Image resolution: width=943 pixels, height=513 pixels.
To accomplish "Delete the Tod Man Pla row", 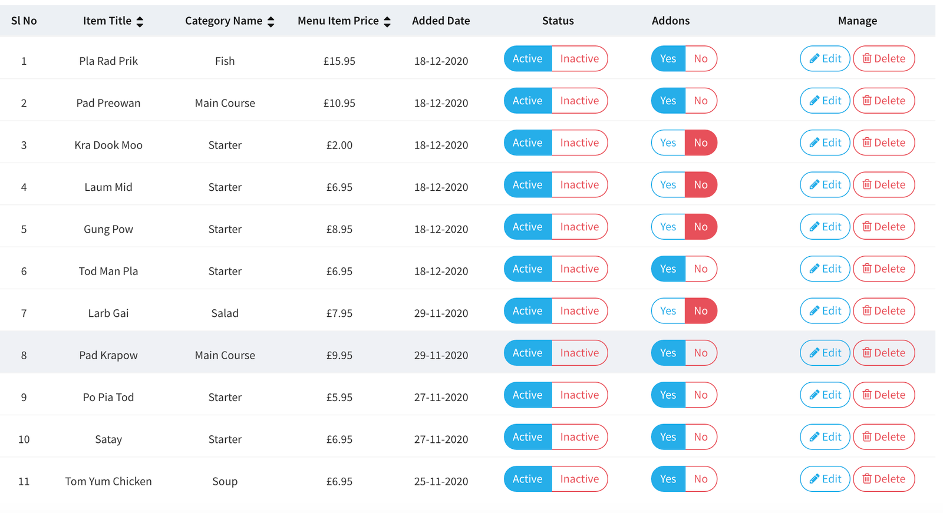I will [883, 269].
